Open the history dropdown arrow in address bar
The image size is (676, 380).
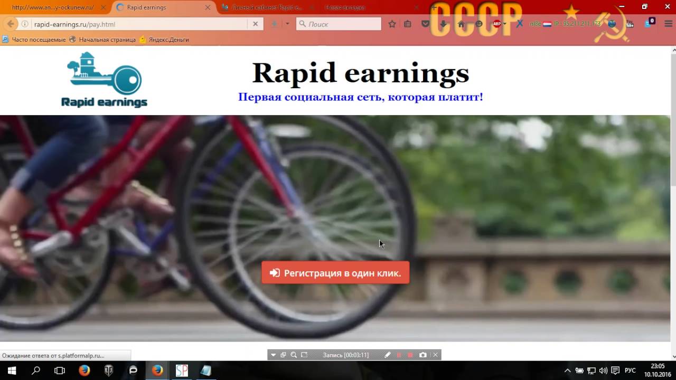point(287,24)
